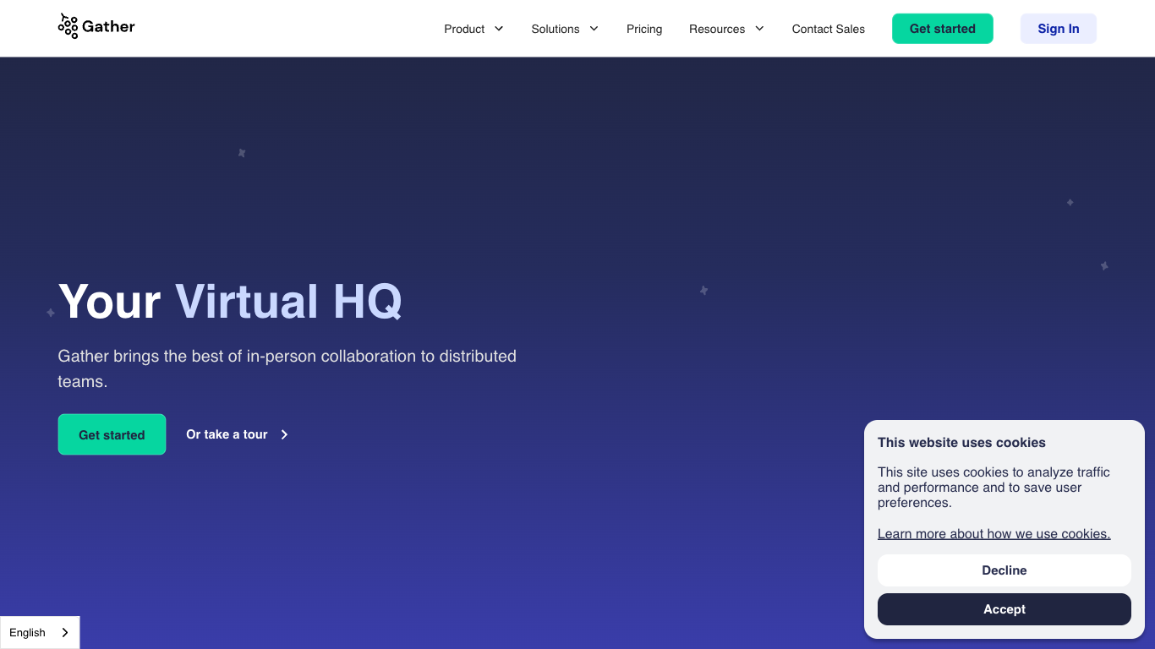
Task: Click the chevron next to English
Action: tap(65, 633)
